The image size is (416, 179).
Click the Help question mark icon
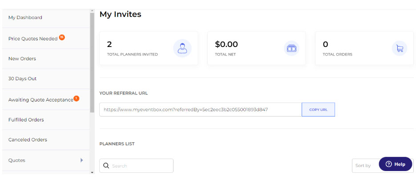(388, 164)
